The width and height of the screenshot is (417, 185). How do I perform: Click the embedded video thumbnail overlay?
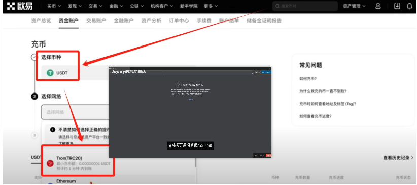190,112
